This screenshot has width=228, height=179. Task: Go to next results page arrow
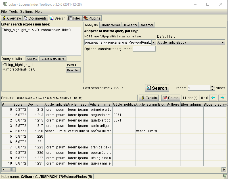[222, 98]
